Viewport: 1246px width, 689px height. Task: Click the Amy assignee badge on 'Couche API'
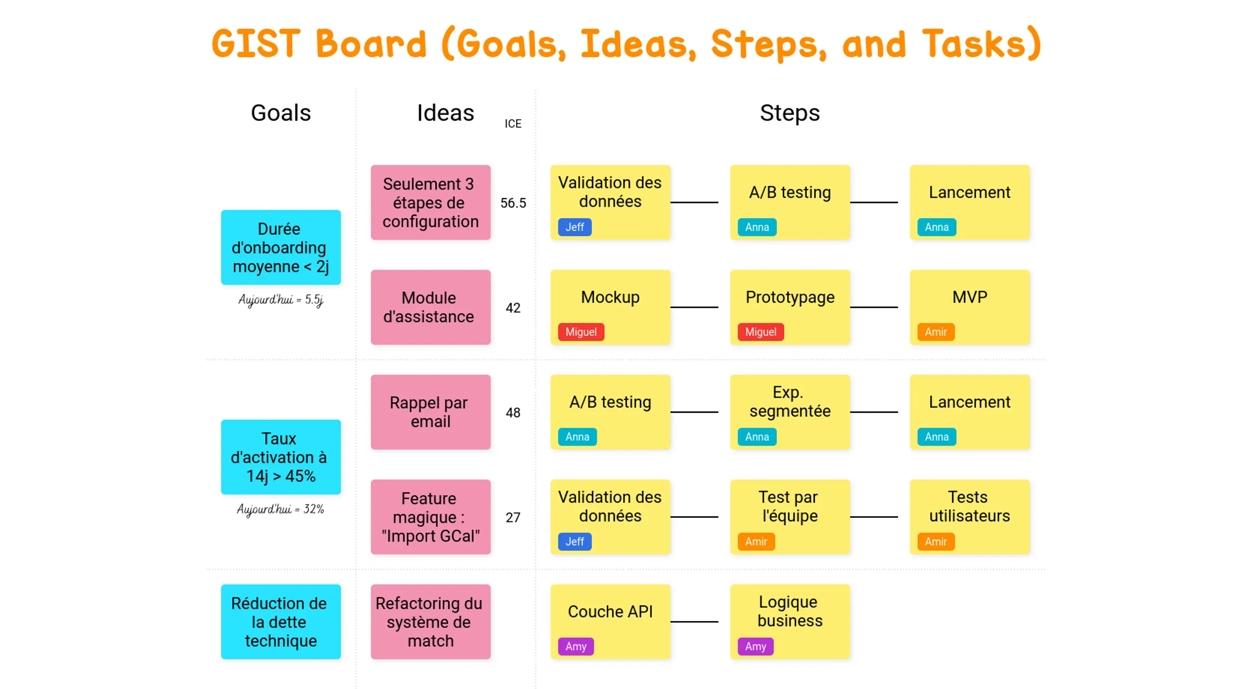tap(576, 646)
